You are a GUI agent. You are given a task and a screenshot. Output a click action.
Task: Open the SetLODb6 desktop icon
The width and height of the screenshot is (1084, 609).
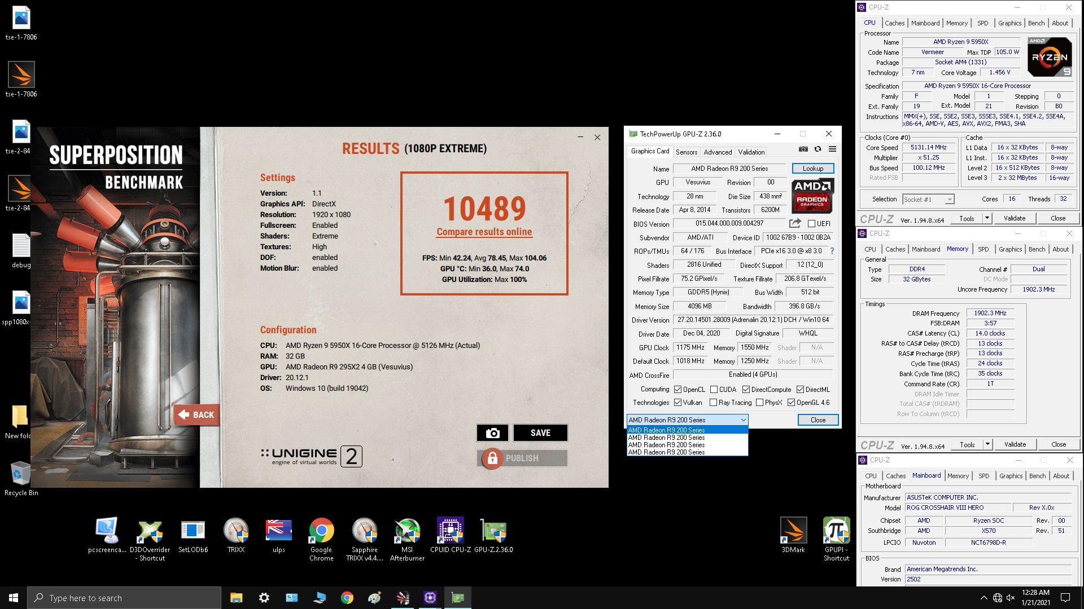pyautogui.click(x=193, y=536)
